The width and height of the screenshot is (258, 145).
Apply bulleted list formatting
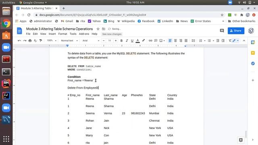click(x=209, y=41)
